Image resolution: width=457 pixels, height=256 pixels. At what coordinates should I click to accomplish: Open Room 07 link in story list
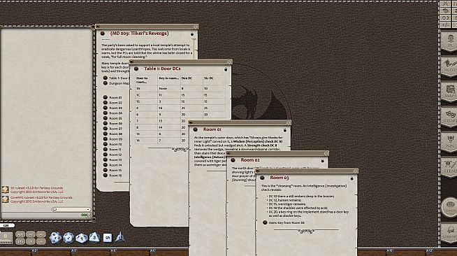pyautogui.click(x=113, y=129)
